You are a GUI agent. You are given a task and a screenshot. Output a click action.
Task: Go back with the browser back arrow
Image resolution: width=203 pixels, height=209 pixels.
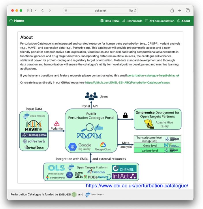(x=43, y=11)
